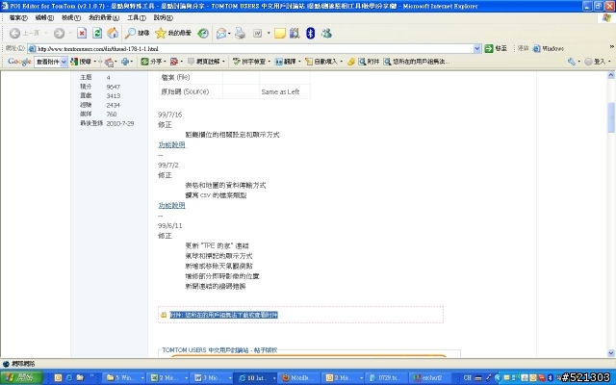Refresh the current page
The width and height of the screenshot is (616, 385).
[x=97, y=34]
